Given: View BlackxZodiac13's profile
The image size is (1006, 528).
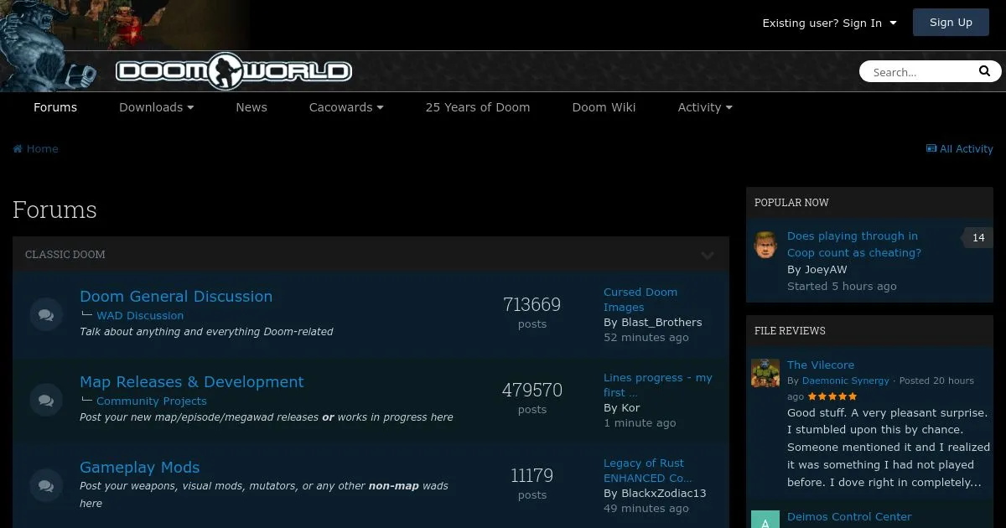Looking at the screenshot, I should click(x=664, y=494).
